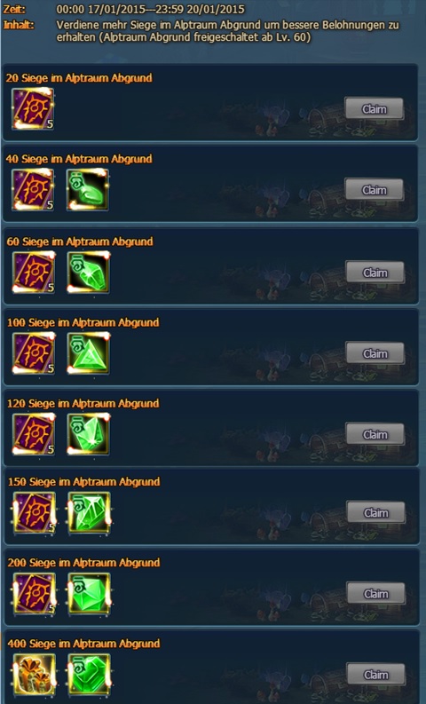Select green crystal gem in 120 Siege row
The image size is (426, 704).
pyautogui.click(x=89, y=434)
